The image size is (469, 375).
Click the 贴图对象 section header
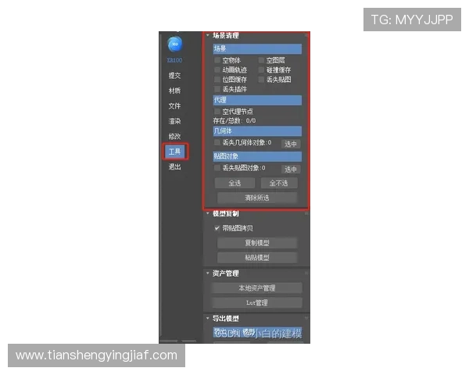[x=257, y=156]
